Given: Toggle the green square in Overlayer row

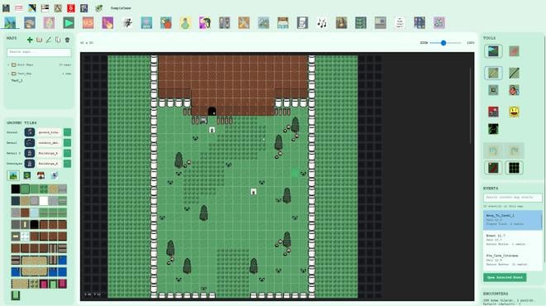Looking at the screenshot, I should tap(67, 164).
